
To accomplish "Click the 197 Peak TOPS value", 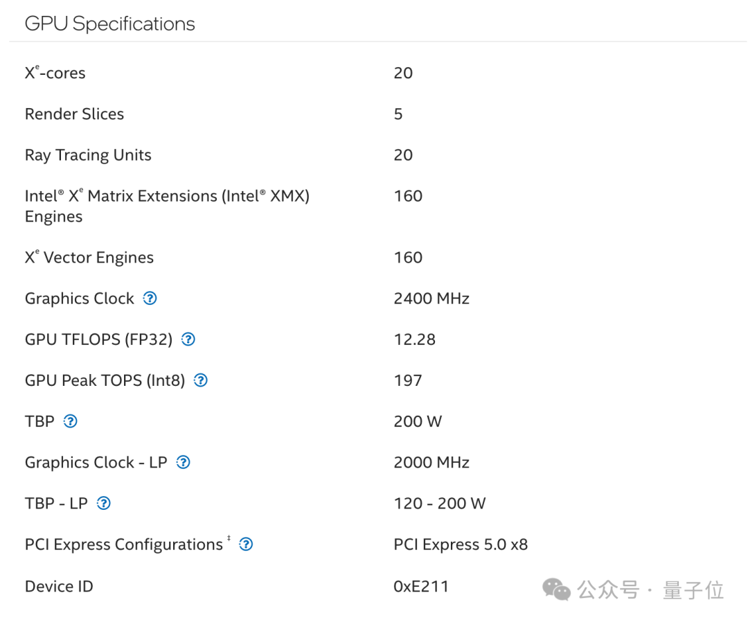I will coord(408,380).
